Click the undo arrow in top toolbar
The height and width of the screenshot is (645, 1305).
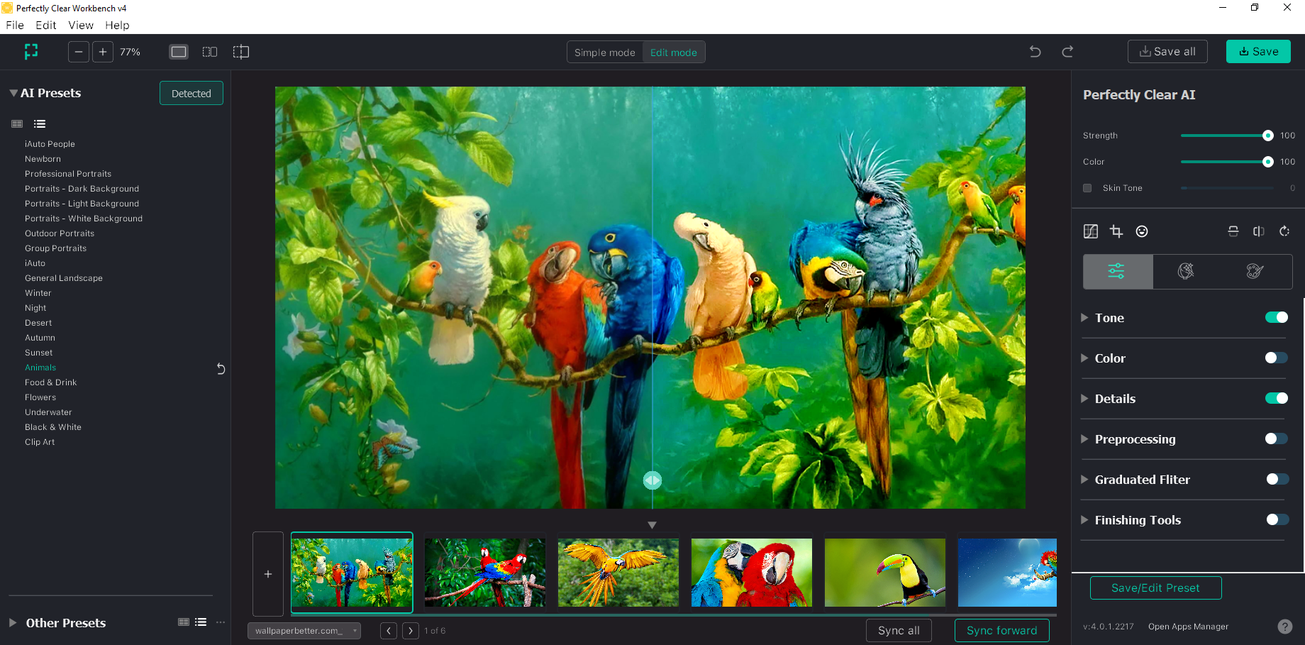1035,52
